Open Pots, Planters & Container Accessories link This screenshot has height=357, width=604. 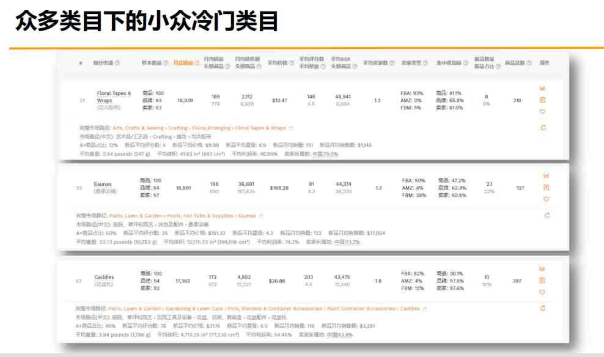pos(275,309)
